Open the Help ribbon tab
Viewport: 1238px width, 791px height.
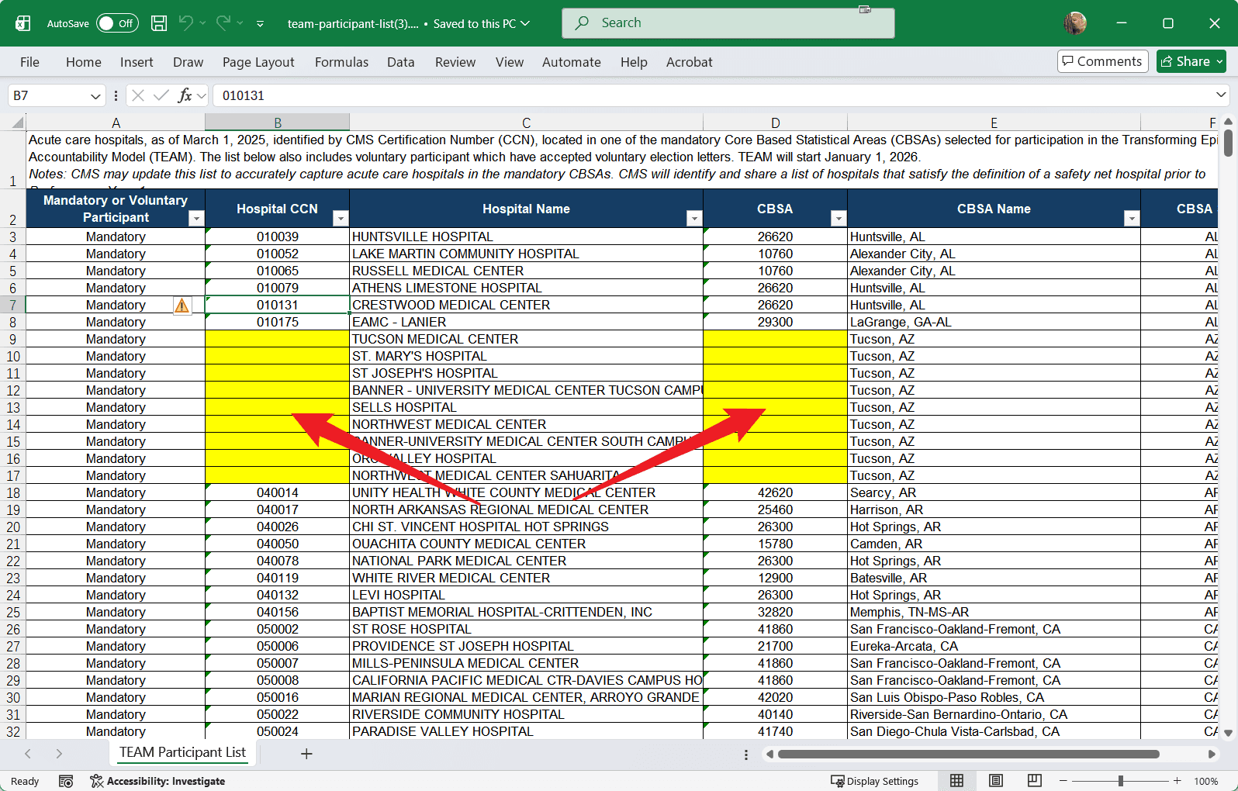coord(634,62)
